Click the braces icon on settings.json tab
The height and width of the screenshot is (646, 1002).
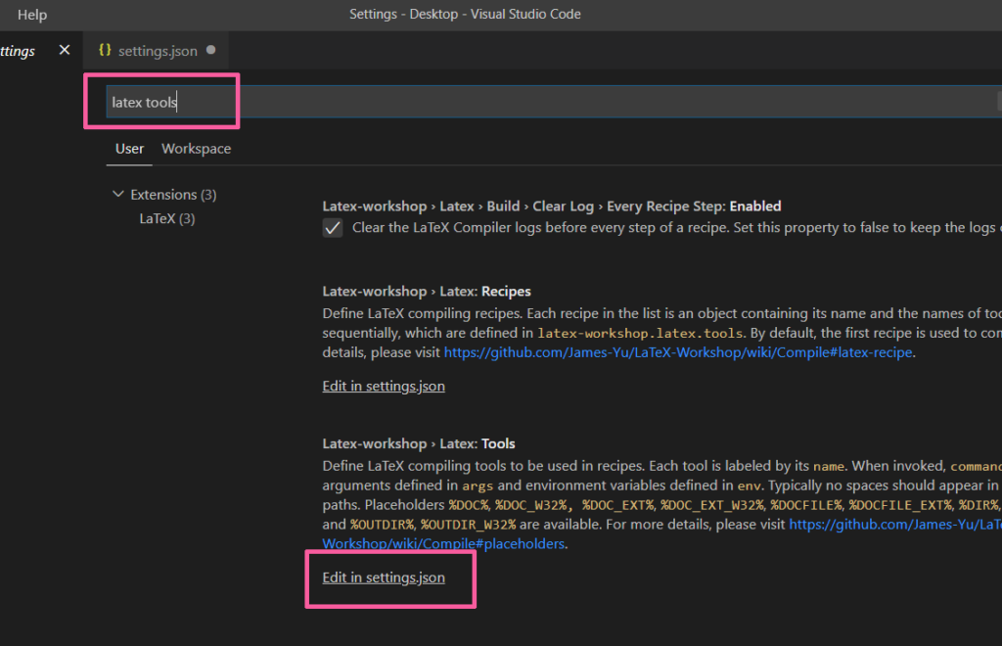(x=105, y=50)
